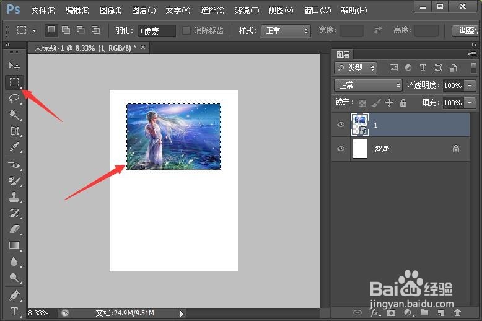Select the Lasso tool
482x321 pixels.
(14, 98)
